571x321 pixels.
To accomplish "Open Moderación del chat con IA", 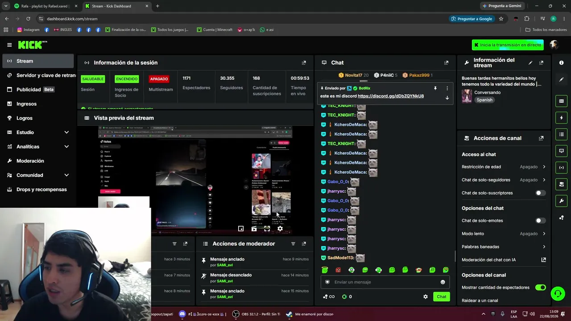I will tap(504, 260).
